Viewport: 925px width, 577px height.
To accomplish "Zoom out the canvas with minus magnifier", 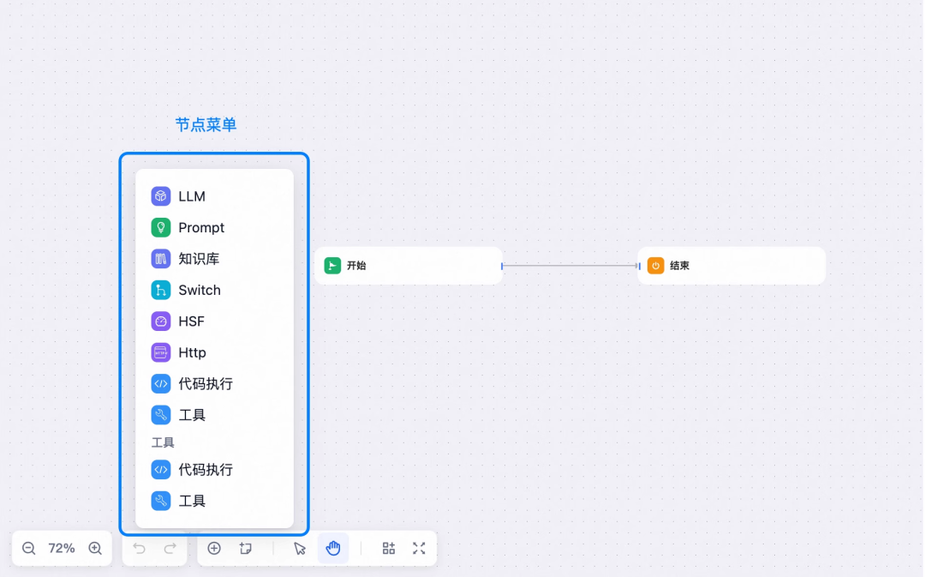I will pyautogui.click(x=29, y=549).
